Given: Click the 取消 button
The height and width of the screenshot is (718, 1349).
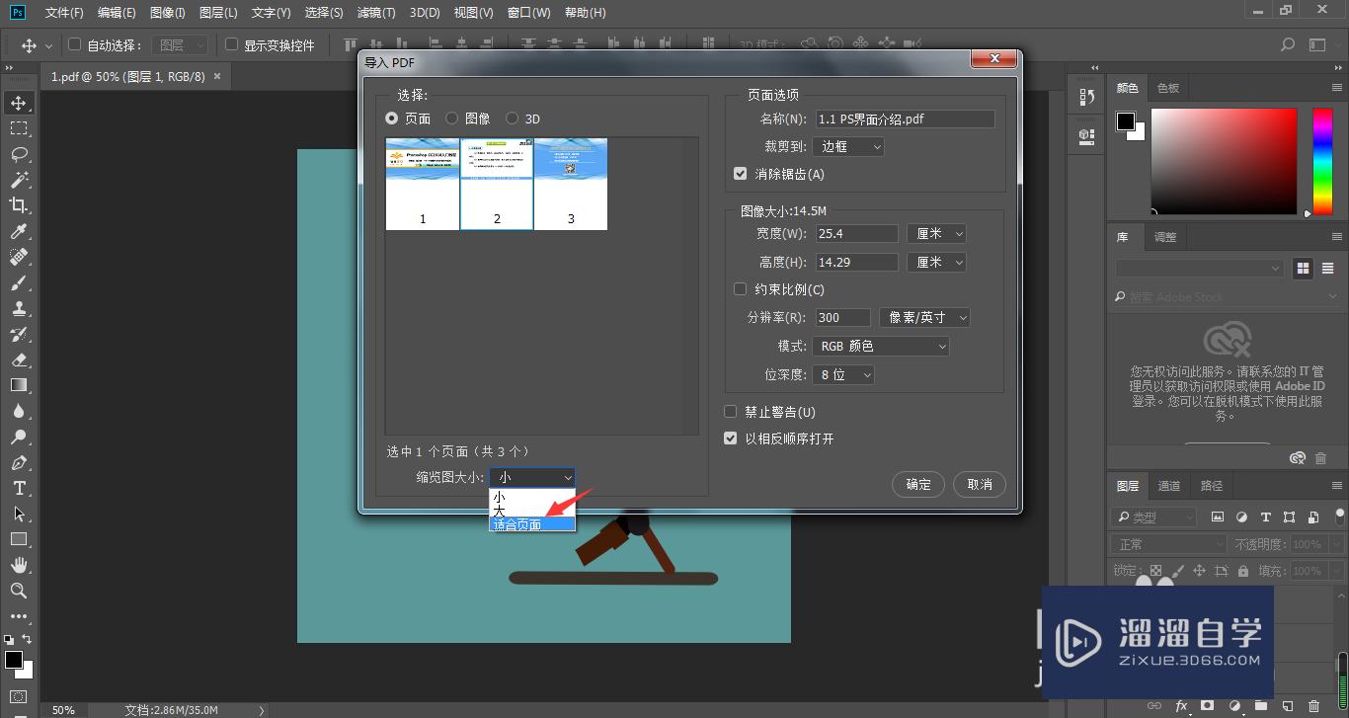Looking at the screenshot, I should click(x=980, y=484).
